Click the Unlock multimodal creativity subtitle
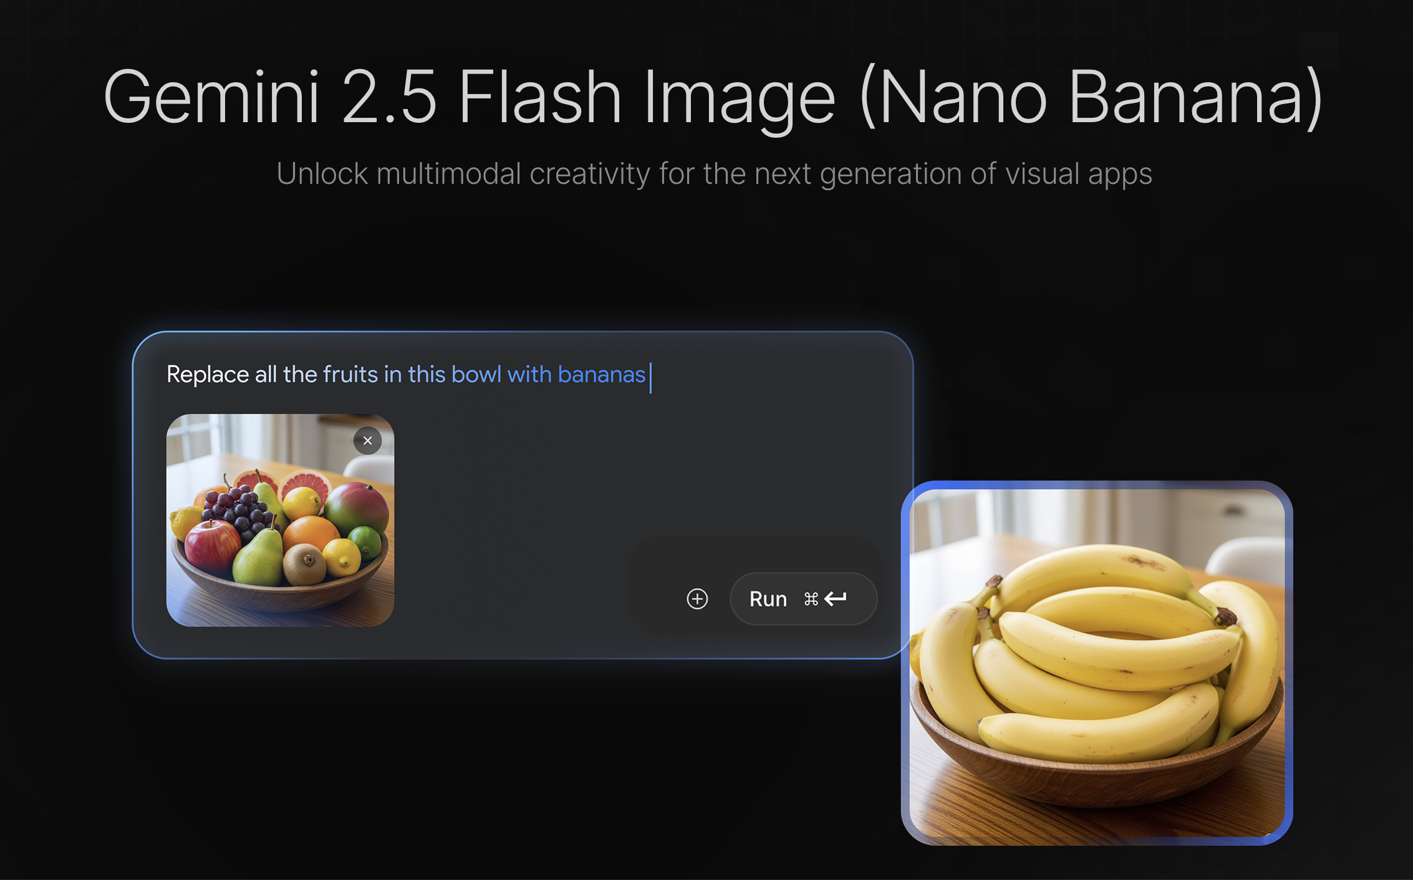This screenshot has width=1413, height=880. pyautogui.click(x=713, y=174)
